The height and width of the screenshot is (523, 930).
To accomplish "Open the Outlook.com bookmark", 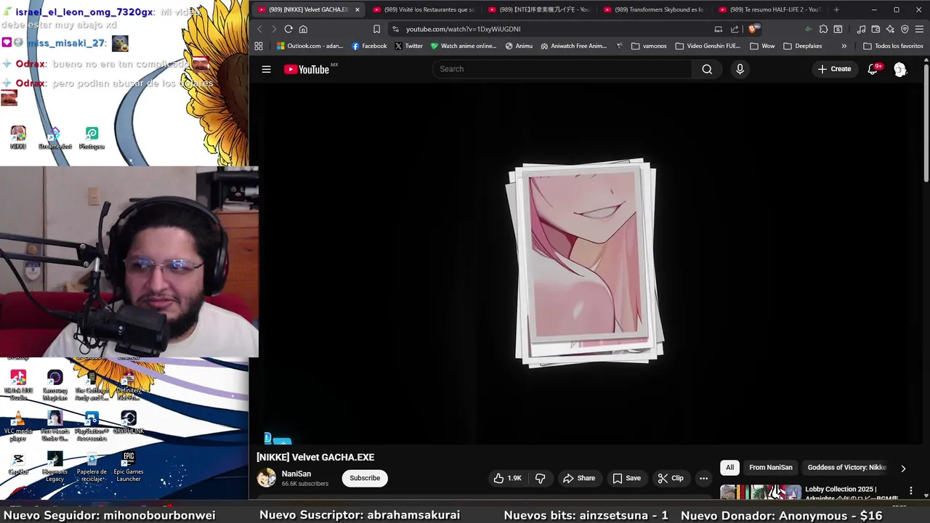I will (x=310, y=46).
